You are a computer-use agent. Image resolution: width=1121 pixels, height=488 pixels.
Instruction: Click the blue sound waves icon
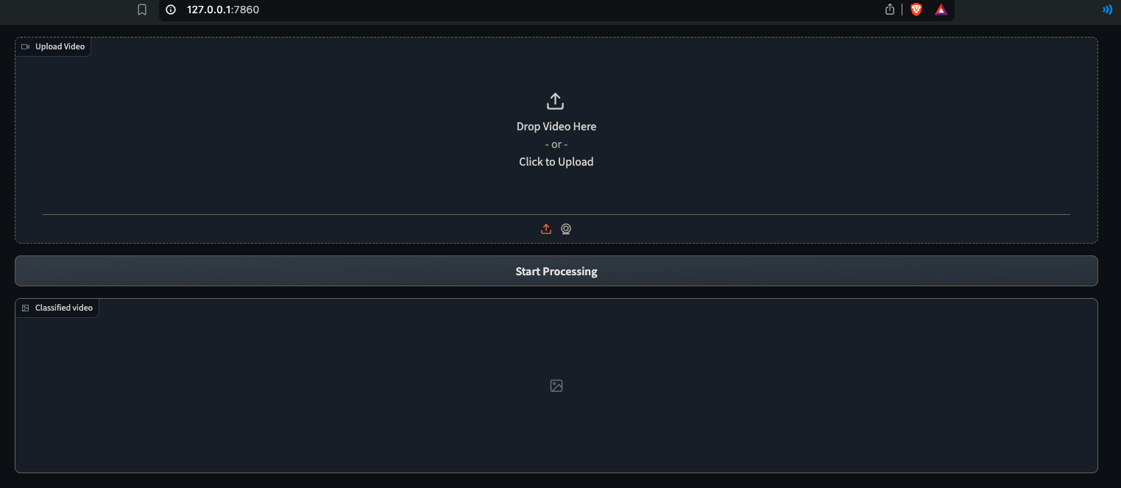point(1107,10)
